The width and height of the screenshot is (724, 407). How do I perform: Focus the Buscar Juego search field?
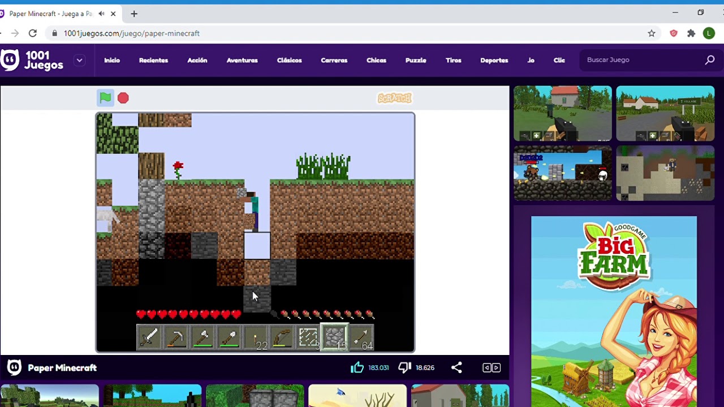[642, 60]
